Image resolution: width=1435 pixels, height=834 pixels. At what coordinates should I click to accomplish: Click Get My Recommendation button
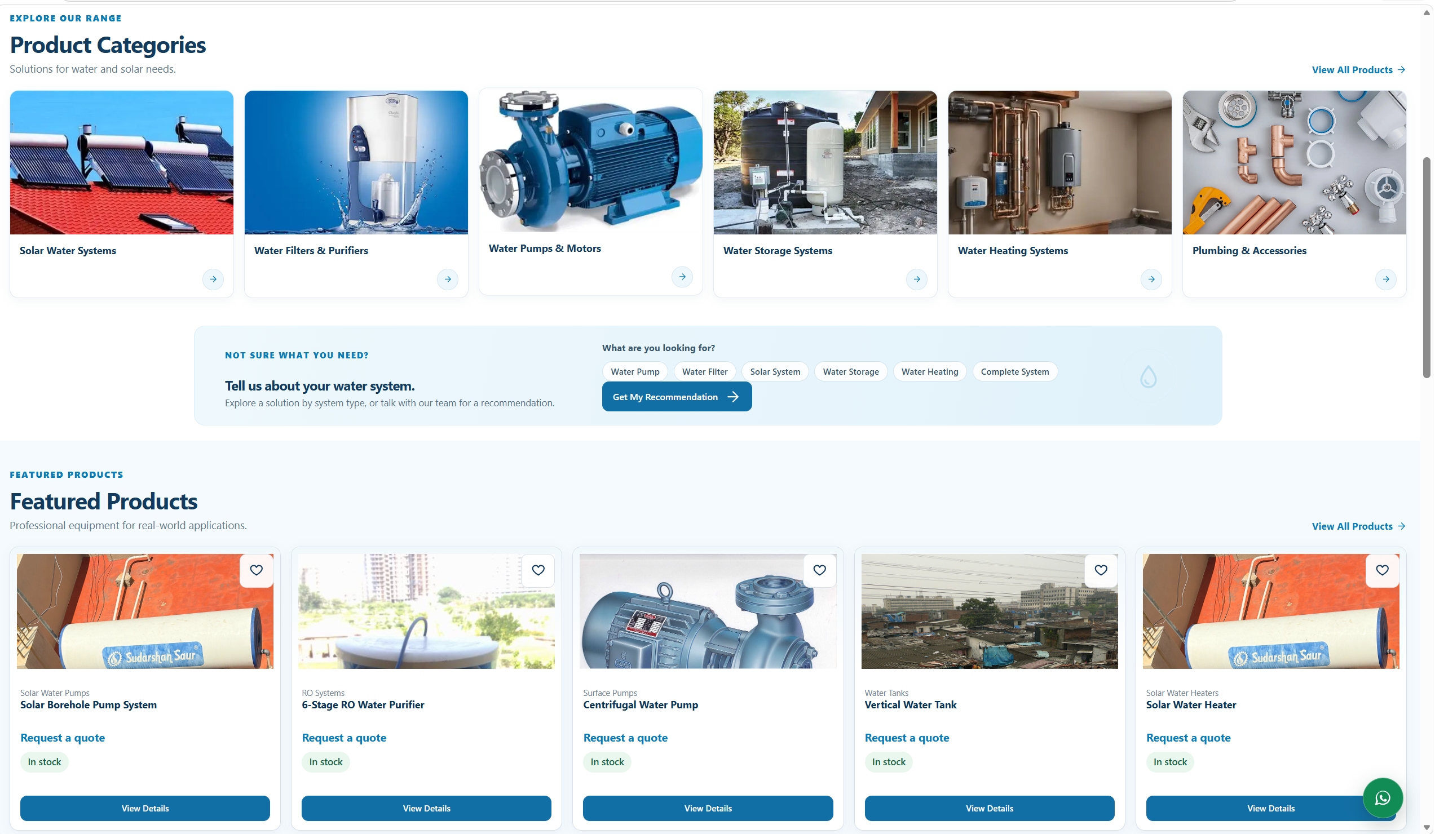(x=677, y=397)
